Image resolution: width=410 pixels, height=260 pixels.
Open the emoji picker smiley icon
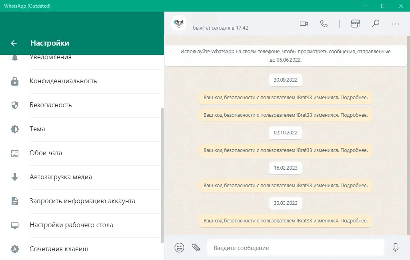(x=179, y=248)
